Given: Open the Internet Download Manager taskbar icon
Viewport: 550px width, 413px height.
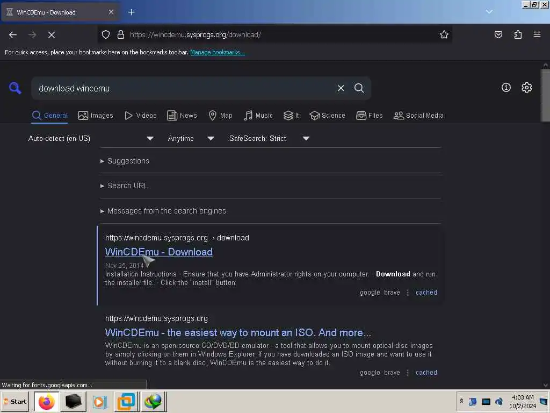Looking at the screenshot, I should click(153, 401).
